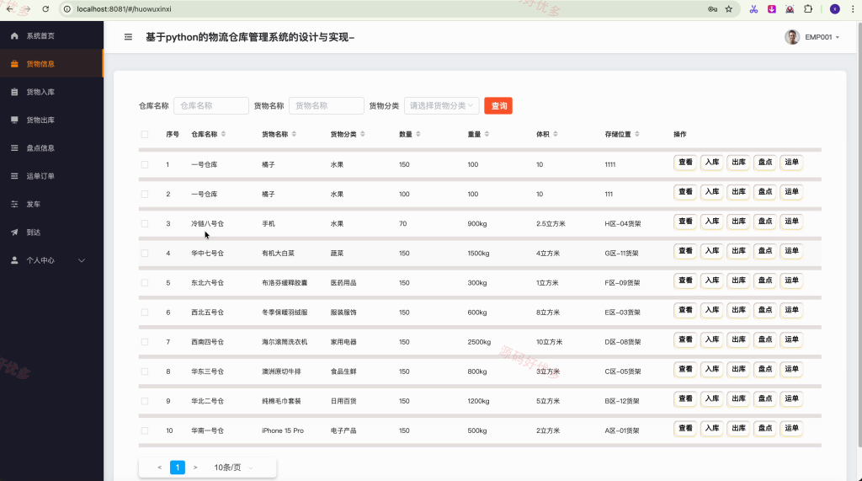
Task: Check the row 5 东北六号仓 checkbox
Action: (145, 283)
